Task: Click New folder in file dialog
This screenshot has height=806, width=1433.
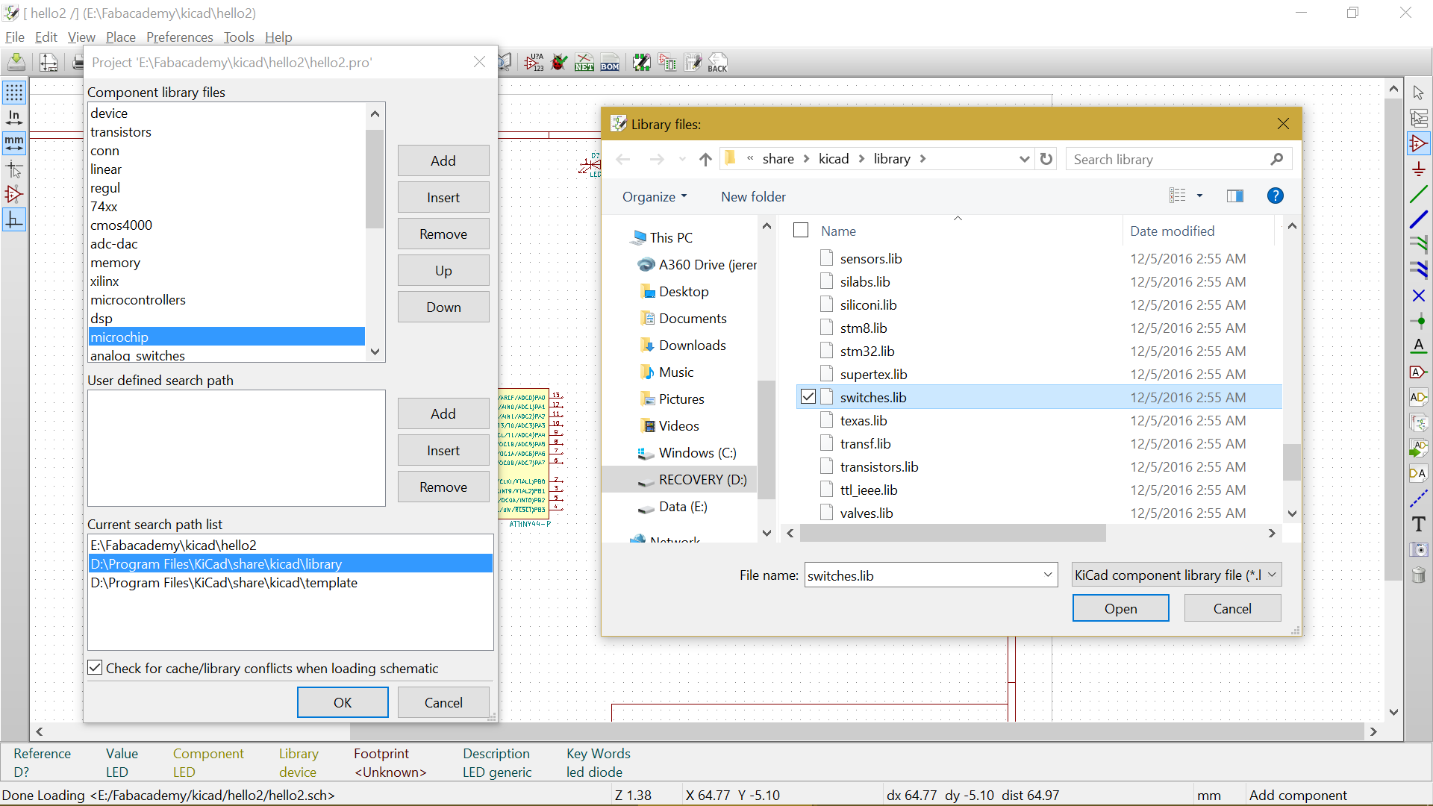Action: pos(753,197)
